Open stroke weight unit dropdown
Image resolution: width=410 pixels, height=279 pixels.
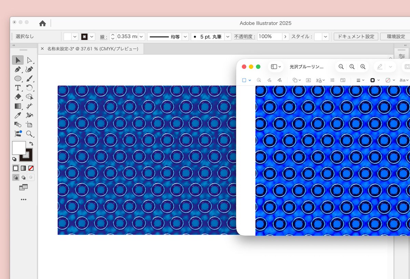coord(141,37)
